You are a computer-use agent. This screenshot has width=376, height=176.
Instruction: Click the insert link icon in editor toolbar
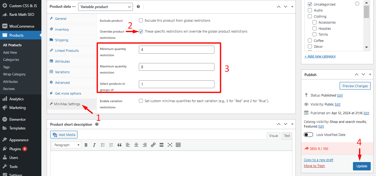[x=153, y=145]
